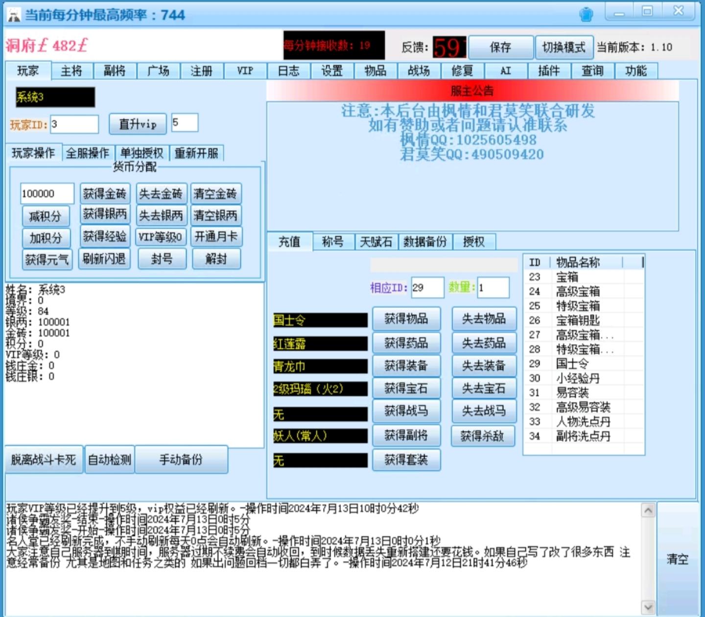Viewport: 705px width, 617px height.
Task: Click the log scrollbar down arrow
Action: [x=648, y=608]
